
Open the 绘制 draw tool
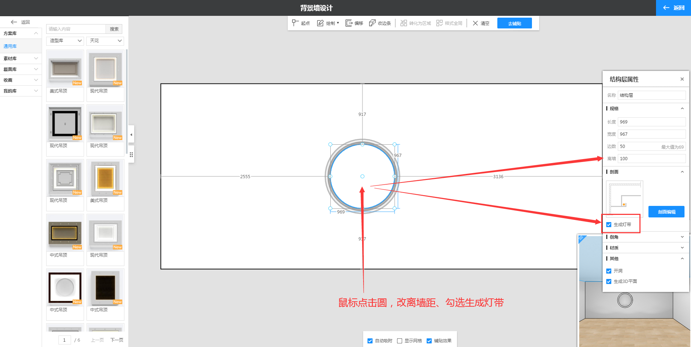pyautogui.click(x=328, y=23)
